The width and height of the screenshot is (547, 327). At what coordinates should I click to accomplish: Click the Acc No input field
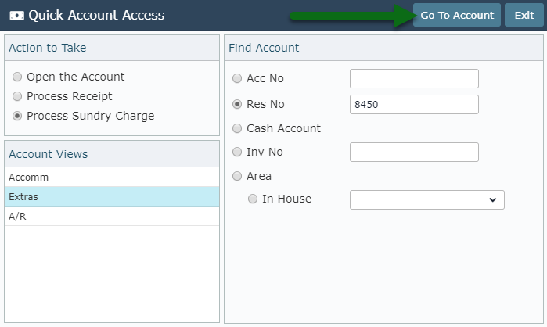click(414, 78)
